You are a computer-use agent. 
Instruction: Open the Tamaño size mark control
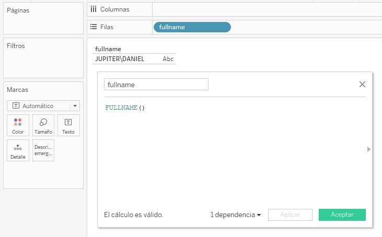43,126
